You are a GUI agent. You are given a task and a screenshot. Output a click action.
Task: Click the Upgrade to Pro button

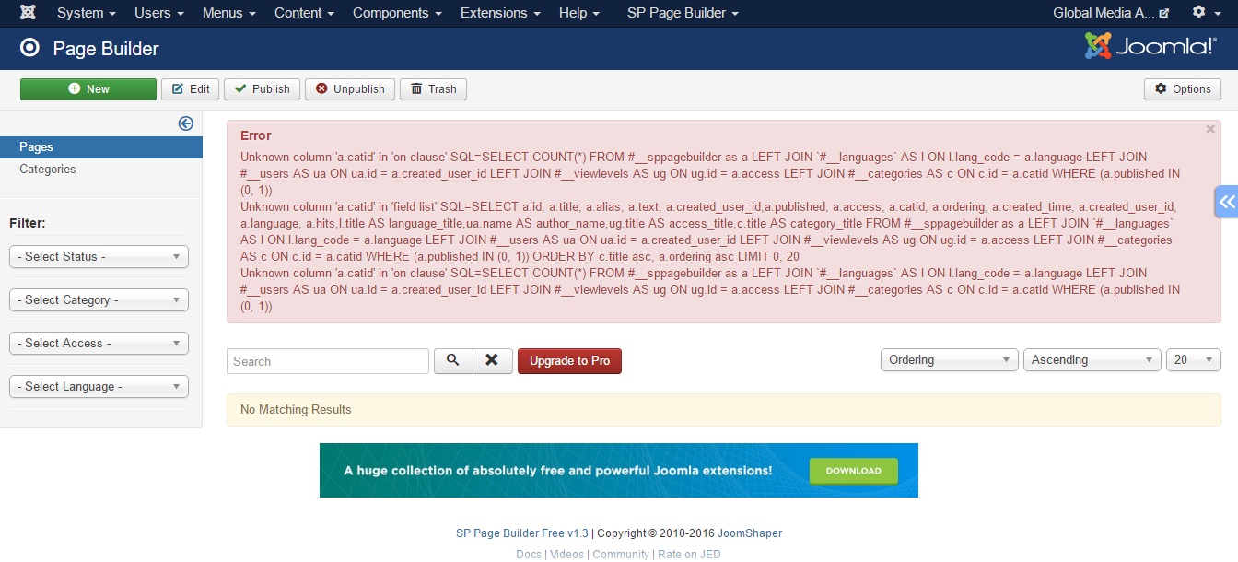(x=569, y=361)
